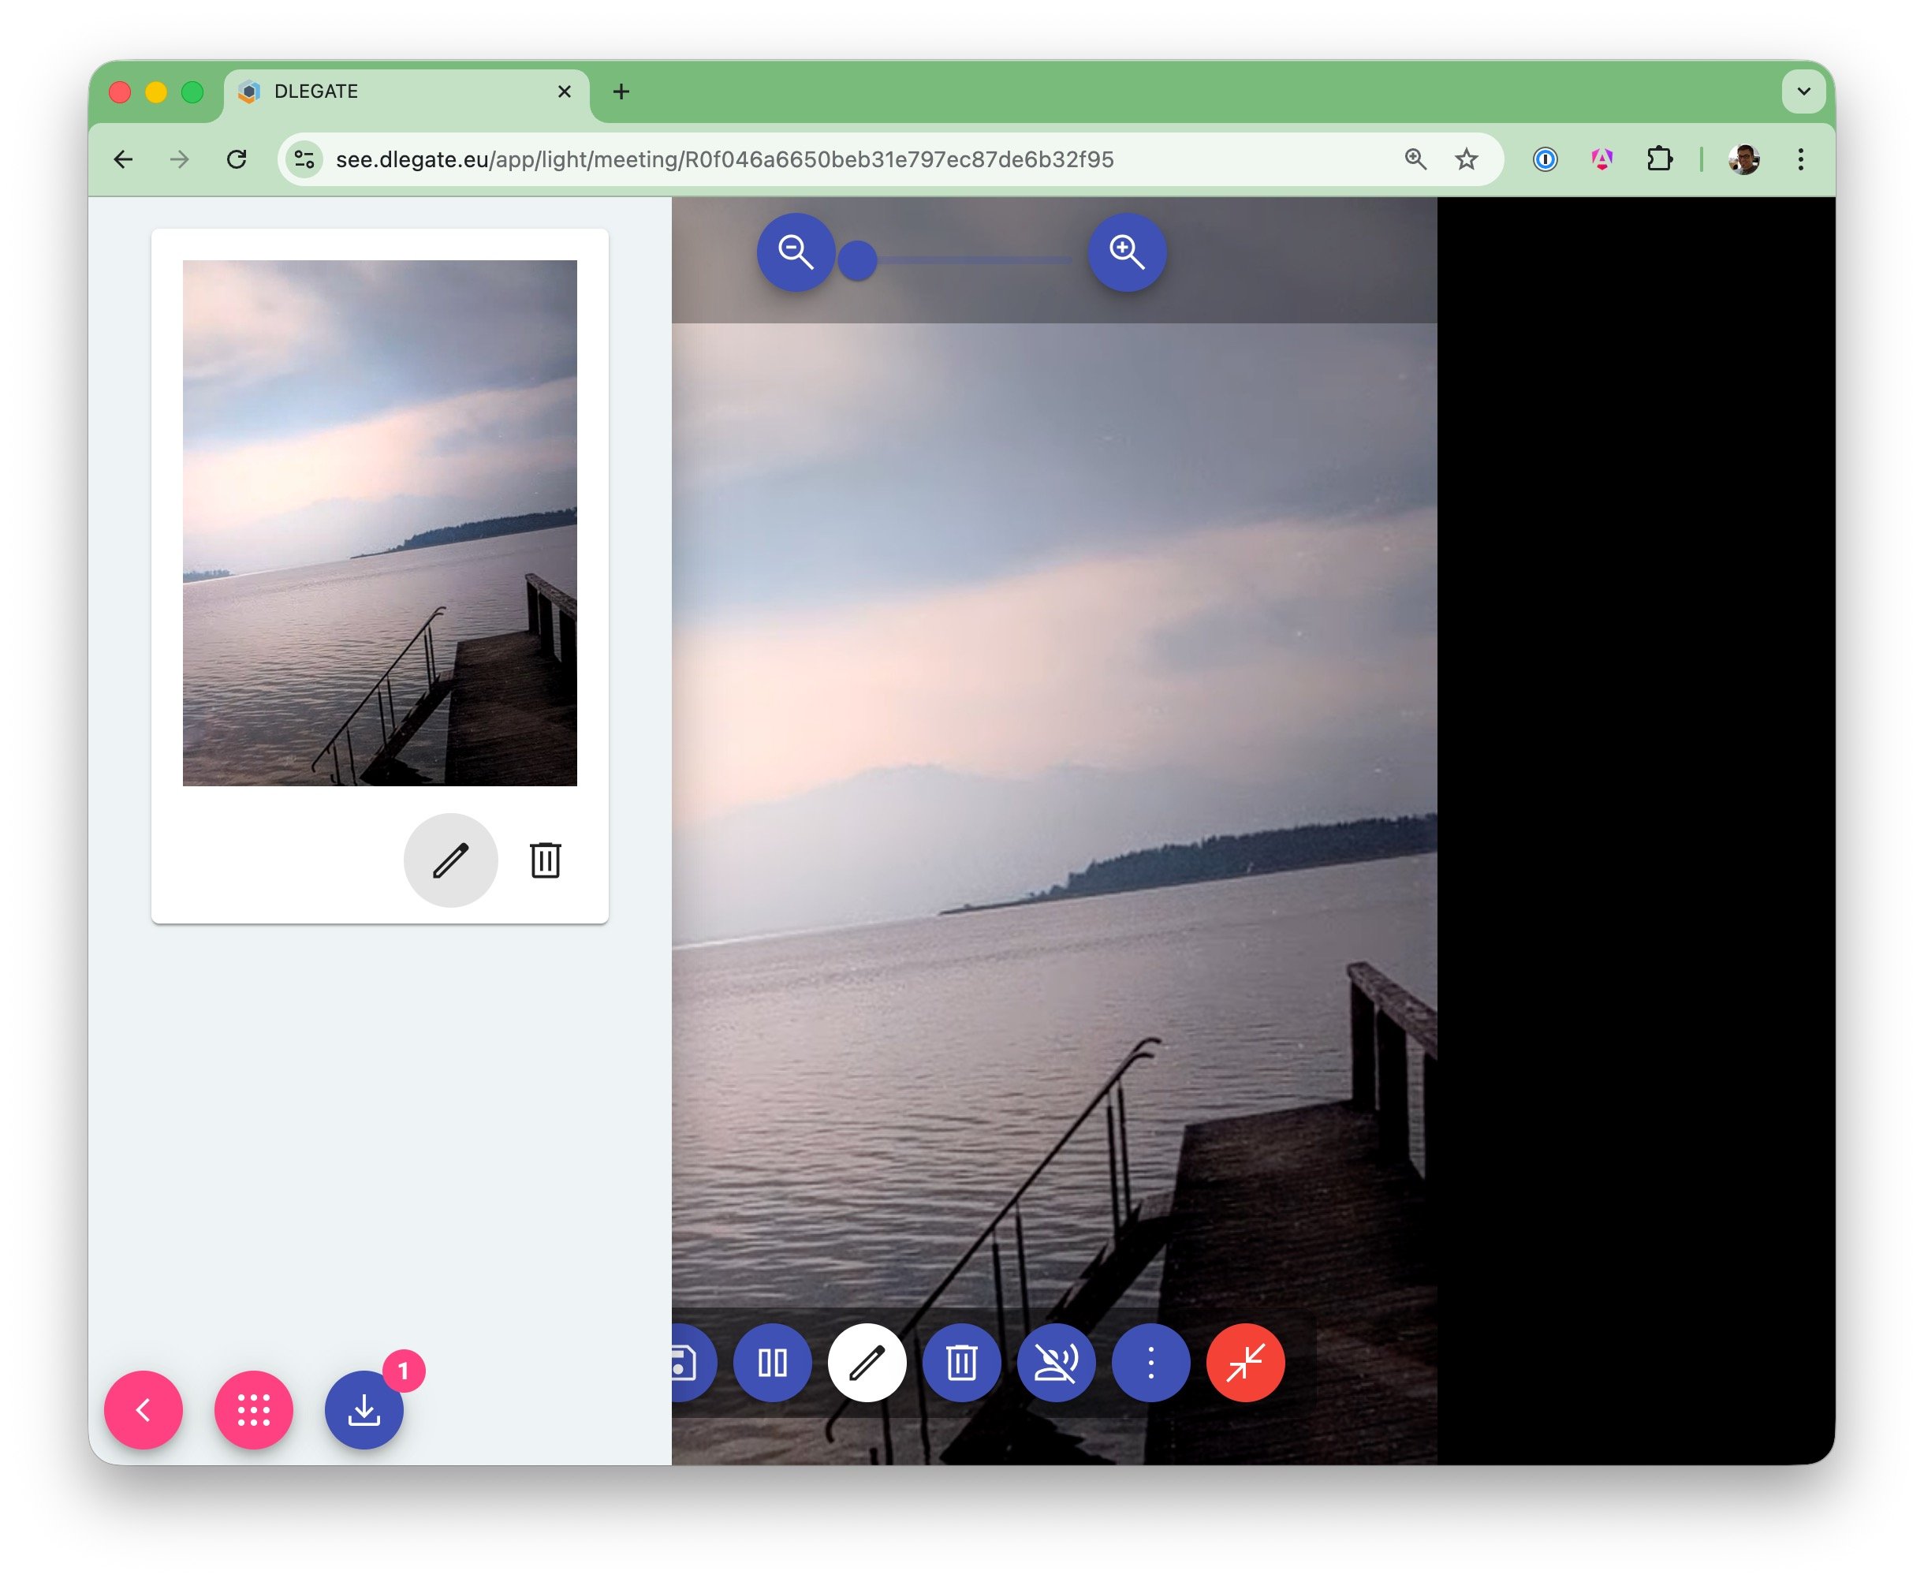The width and height of the screenshot is (1924, 1582).
Task: Bookmark the page with the star icon
Action: coord(1466,159)
